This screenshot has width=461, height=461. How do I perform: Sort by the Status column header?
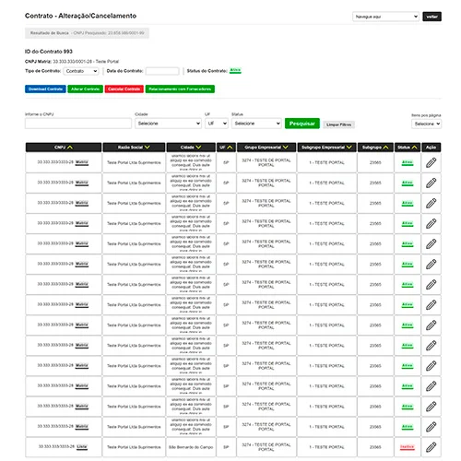[x=408, y=148]
